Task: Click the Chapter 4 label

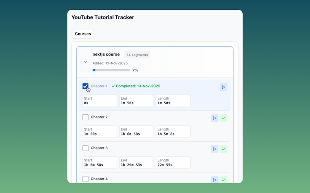Action: [x=99, y=179]
